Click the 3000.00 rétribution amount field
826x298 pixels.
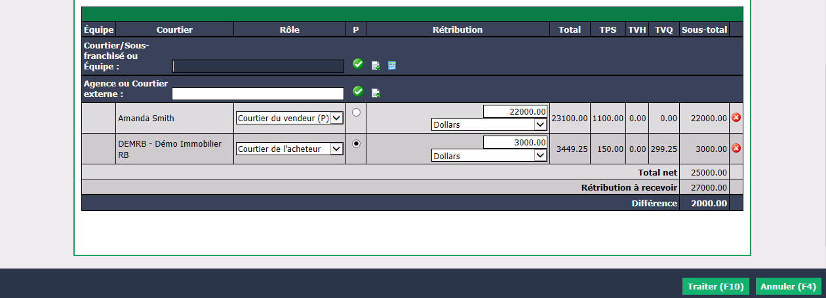click(x=515, y=142)
